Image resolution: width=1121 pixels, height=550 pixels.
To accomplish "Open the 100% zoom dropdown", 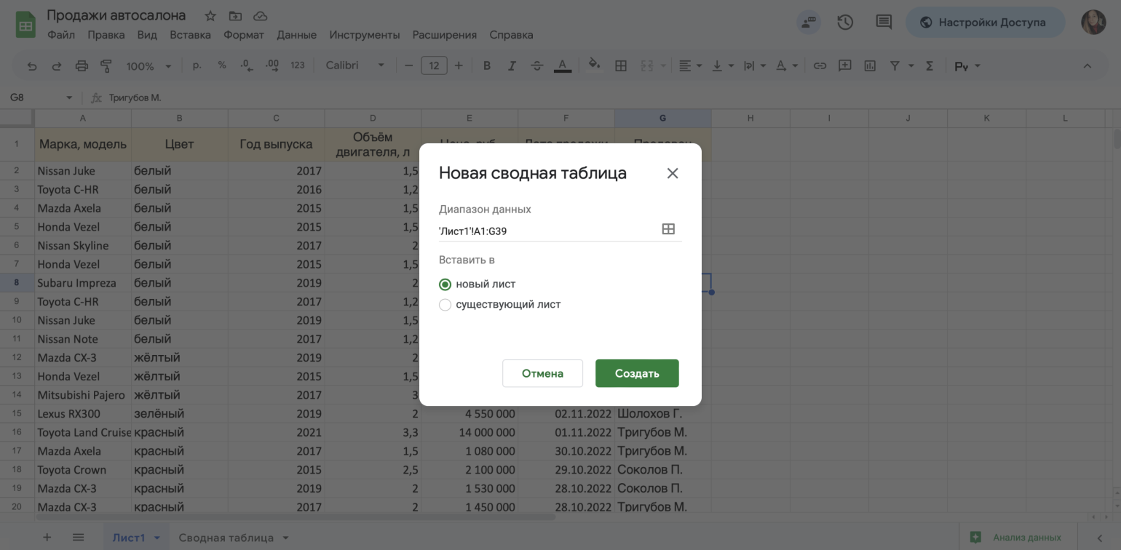I will pos(148,66).
